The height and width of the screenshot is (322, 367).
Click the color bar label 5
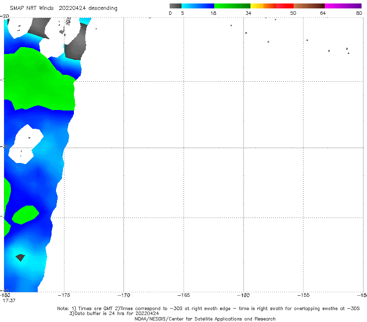click(x=183, y=13)
